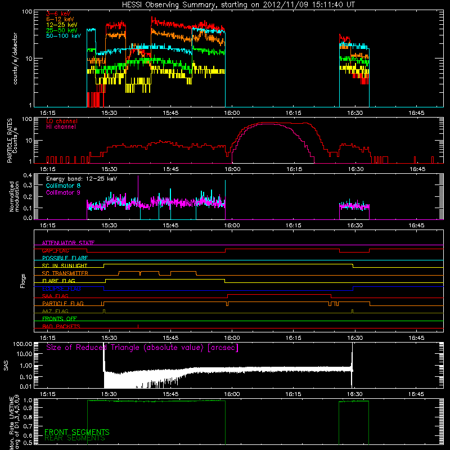Select the 12-25 keV legend label
The height and width of the screenshot is (450, 450).
[62, 25]
